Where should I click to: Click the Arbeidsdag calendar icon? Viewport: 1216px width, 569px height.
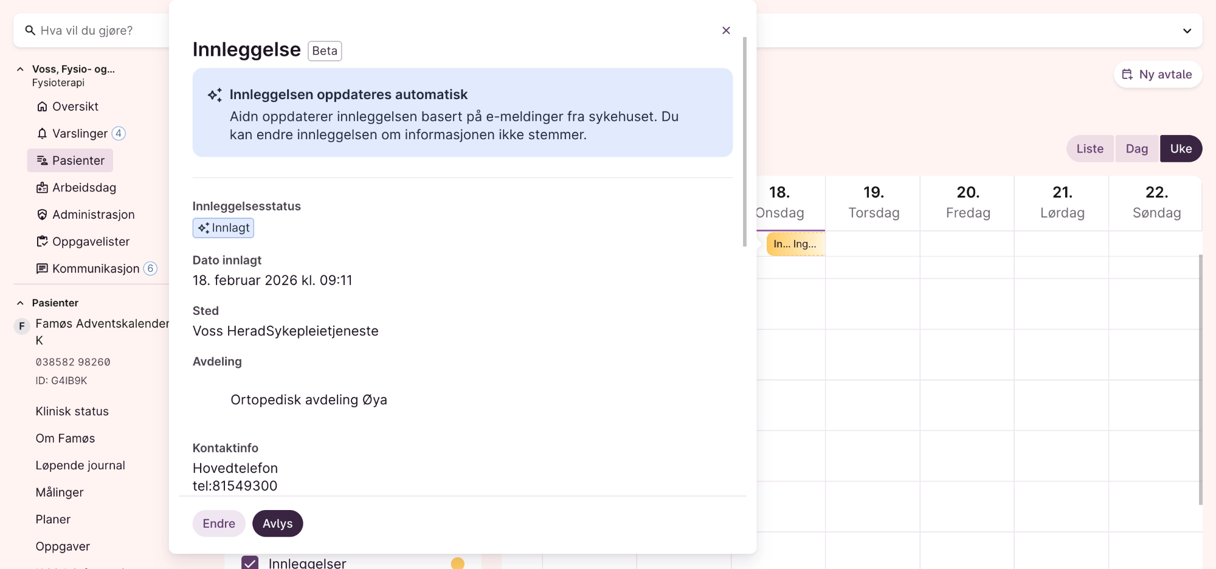pyautogui.click(x=42, y=188)
